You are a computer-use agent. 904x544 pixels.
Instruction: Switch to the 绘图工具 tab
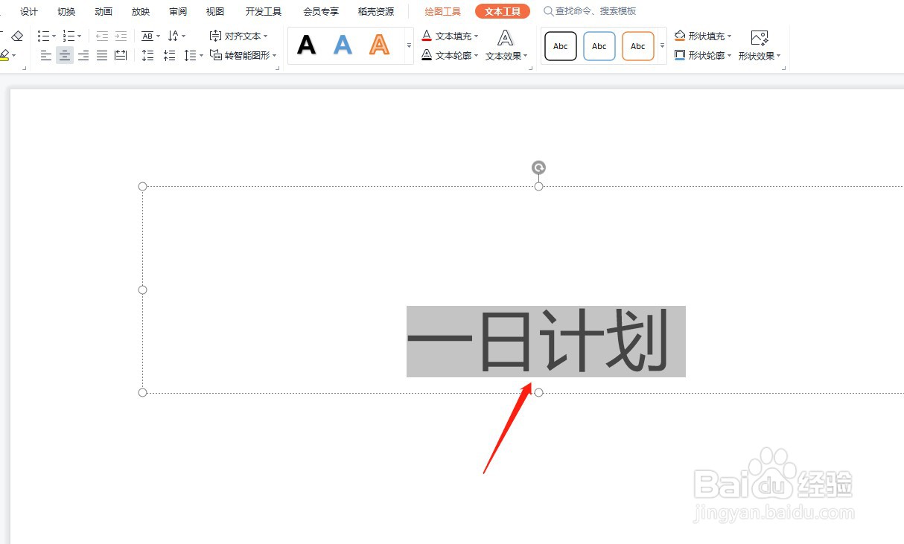[443, 11]
